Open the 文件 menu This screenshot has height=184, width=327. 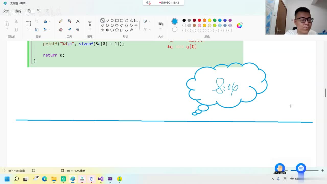(x=6, y=11)
